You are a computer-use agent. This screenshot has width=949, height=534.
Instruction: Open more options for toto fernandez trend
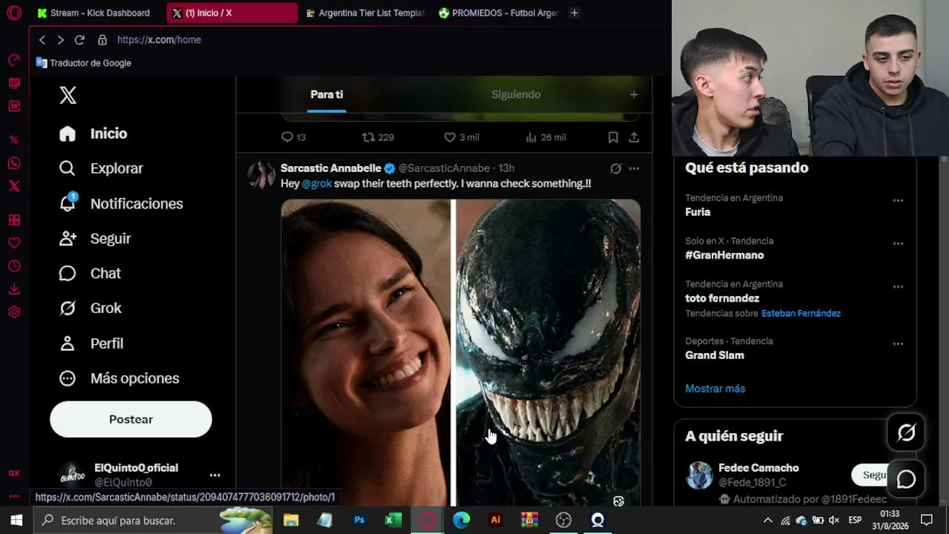tap(898, 286)
